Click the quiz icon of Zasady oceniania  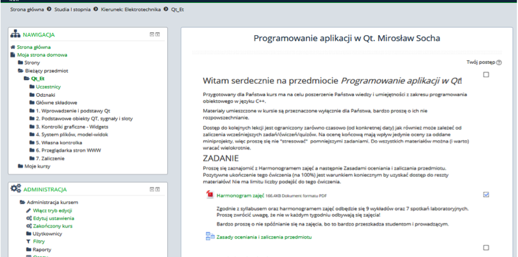tap(210, 237)
